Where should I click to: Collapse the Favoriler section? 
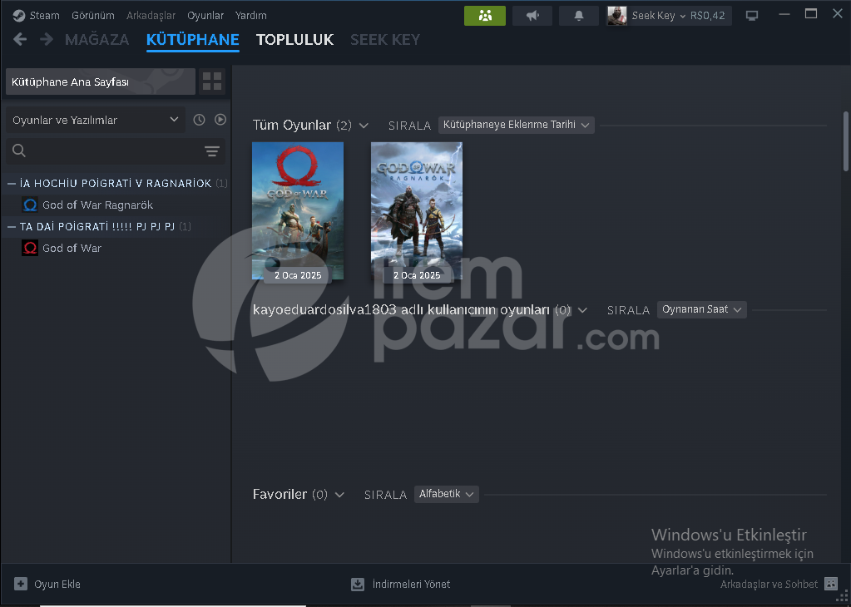[339, 495]
